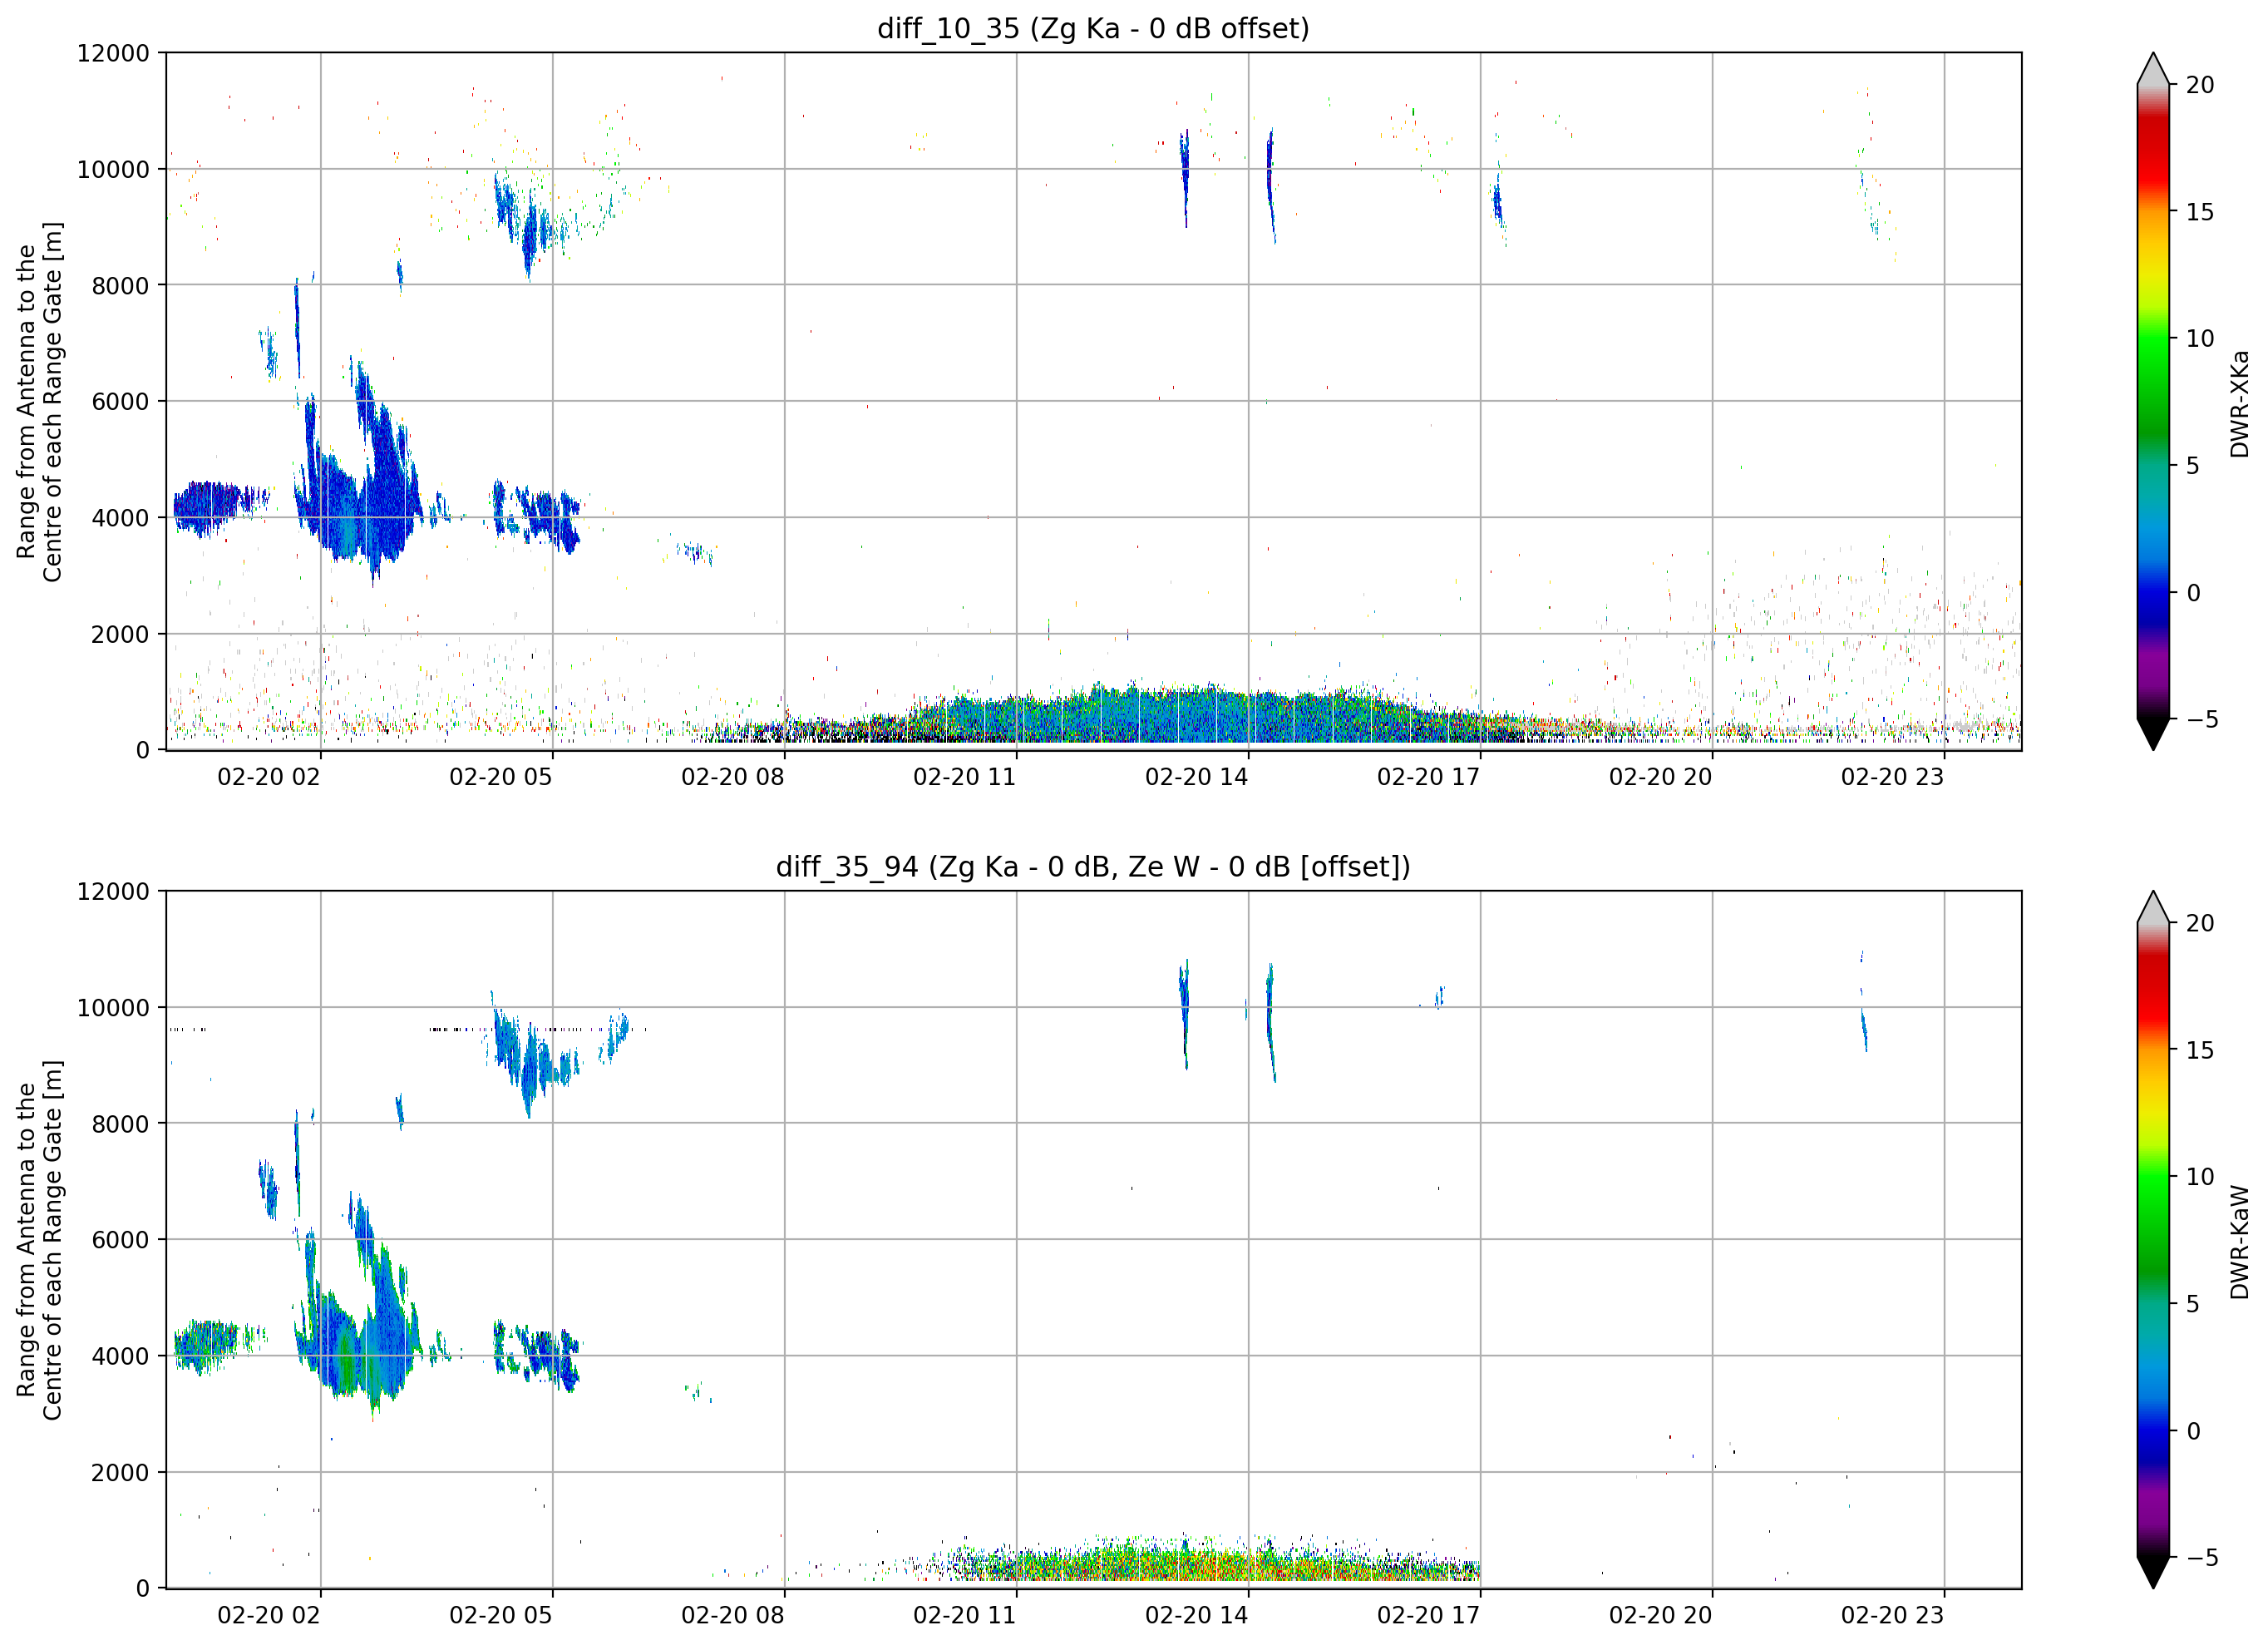Click x-tick "02-20 14" under the diff_35_94 plot
The width and height of the screenshot is (2268, 1645).
(1197, 1616)
